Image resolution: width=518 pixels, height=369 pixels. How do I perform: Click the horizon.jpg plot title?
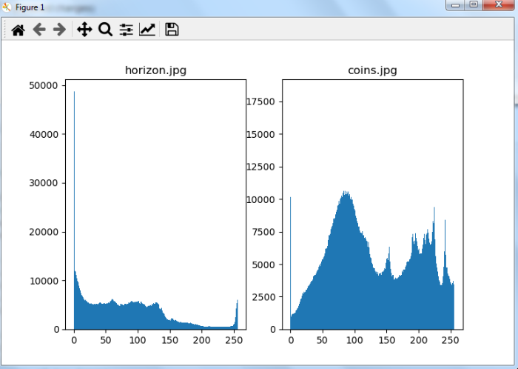155,70
